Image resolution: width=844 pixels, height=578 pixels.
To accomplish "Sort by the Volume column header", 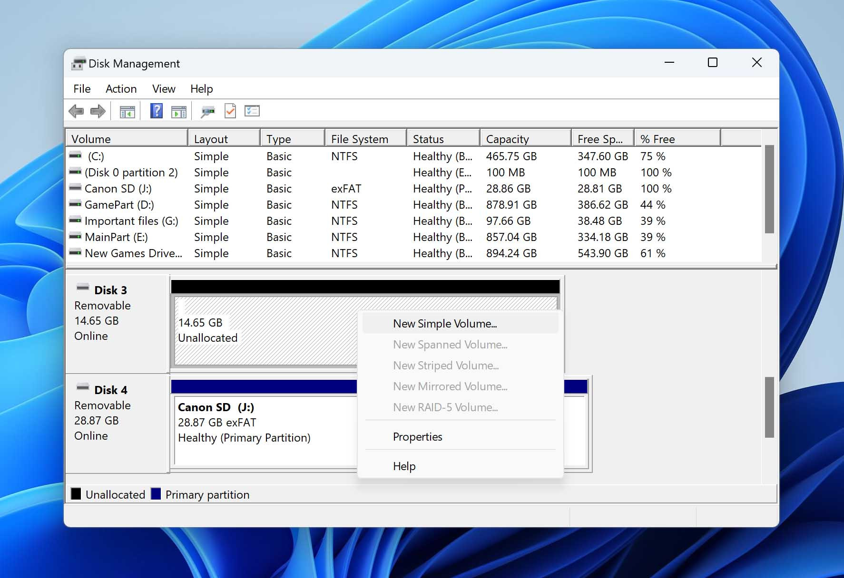I will [x=127, y=139].
